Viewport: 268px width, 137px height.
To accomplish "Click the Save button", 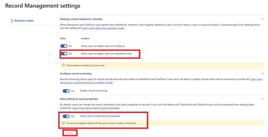I will pyautogui.click(x=70, y=133).
